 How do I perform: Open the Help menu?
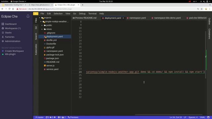coord(102,14)
